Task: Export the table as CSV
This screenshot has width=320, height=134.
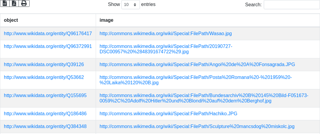Action: (x=5, y=3)
